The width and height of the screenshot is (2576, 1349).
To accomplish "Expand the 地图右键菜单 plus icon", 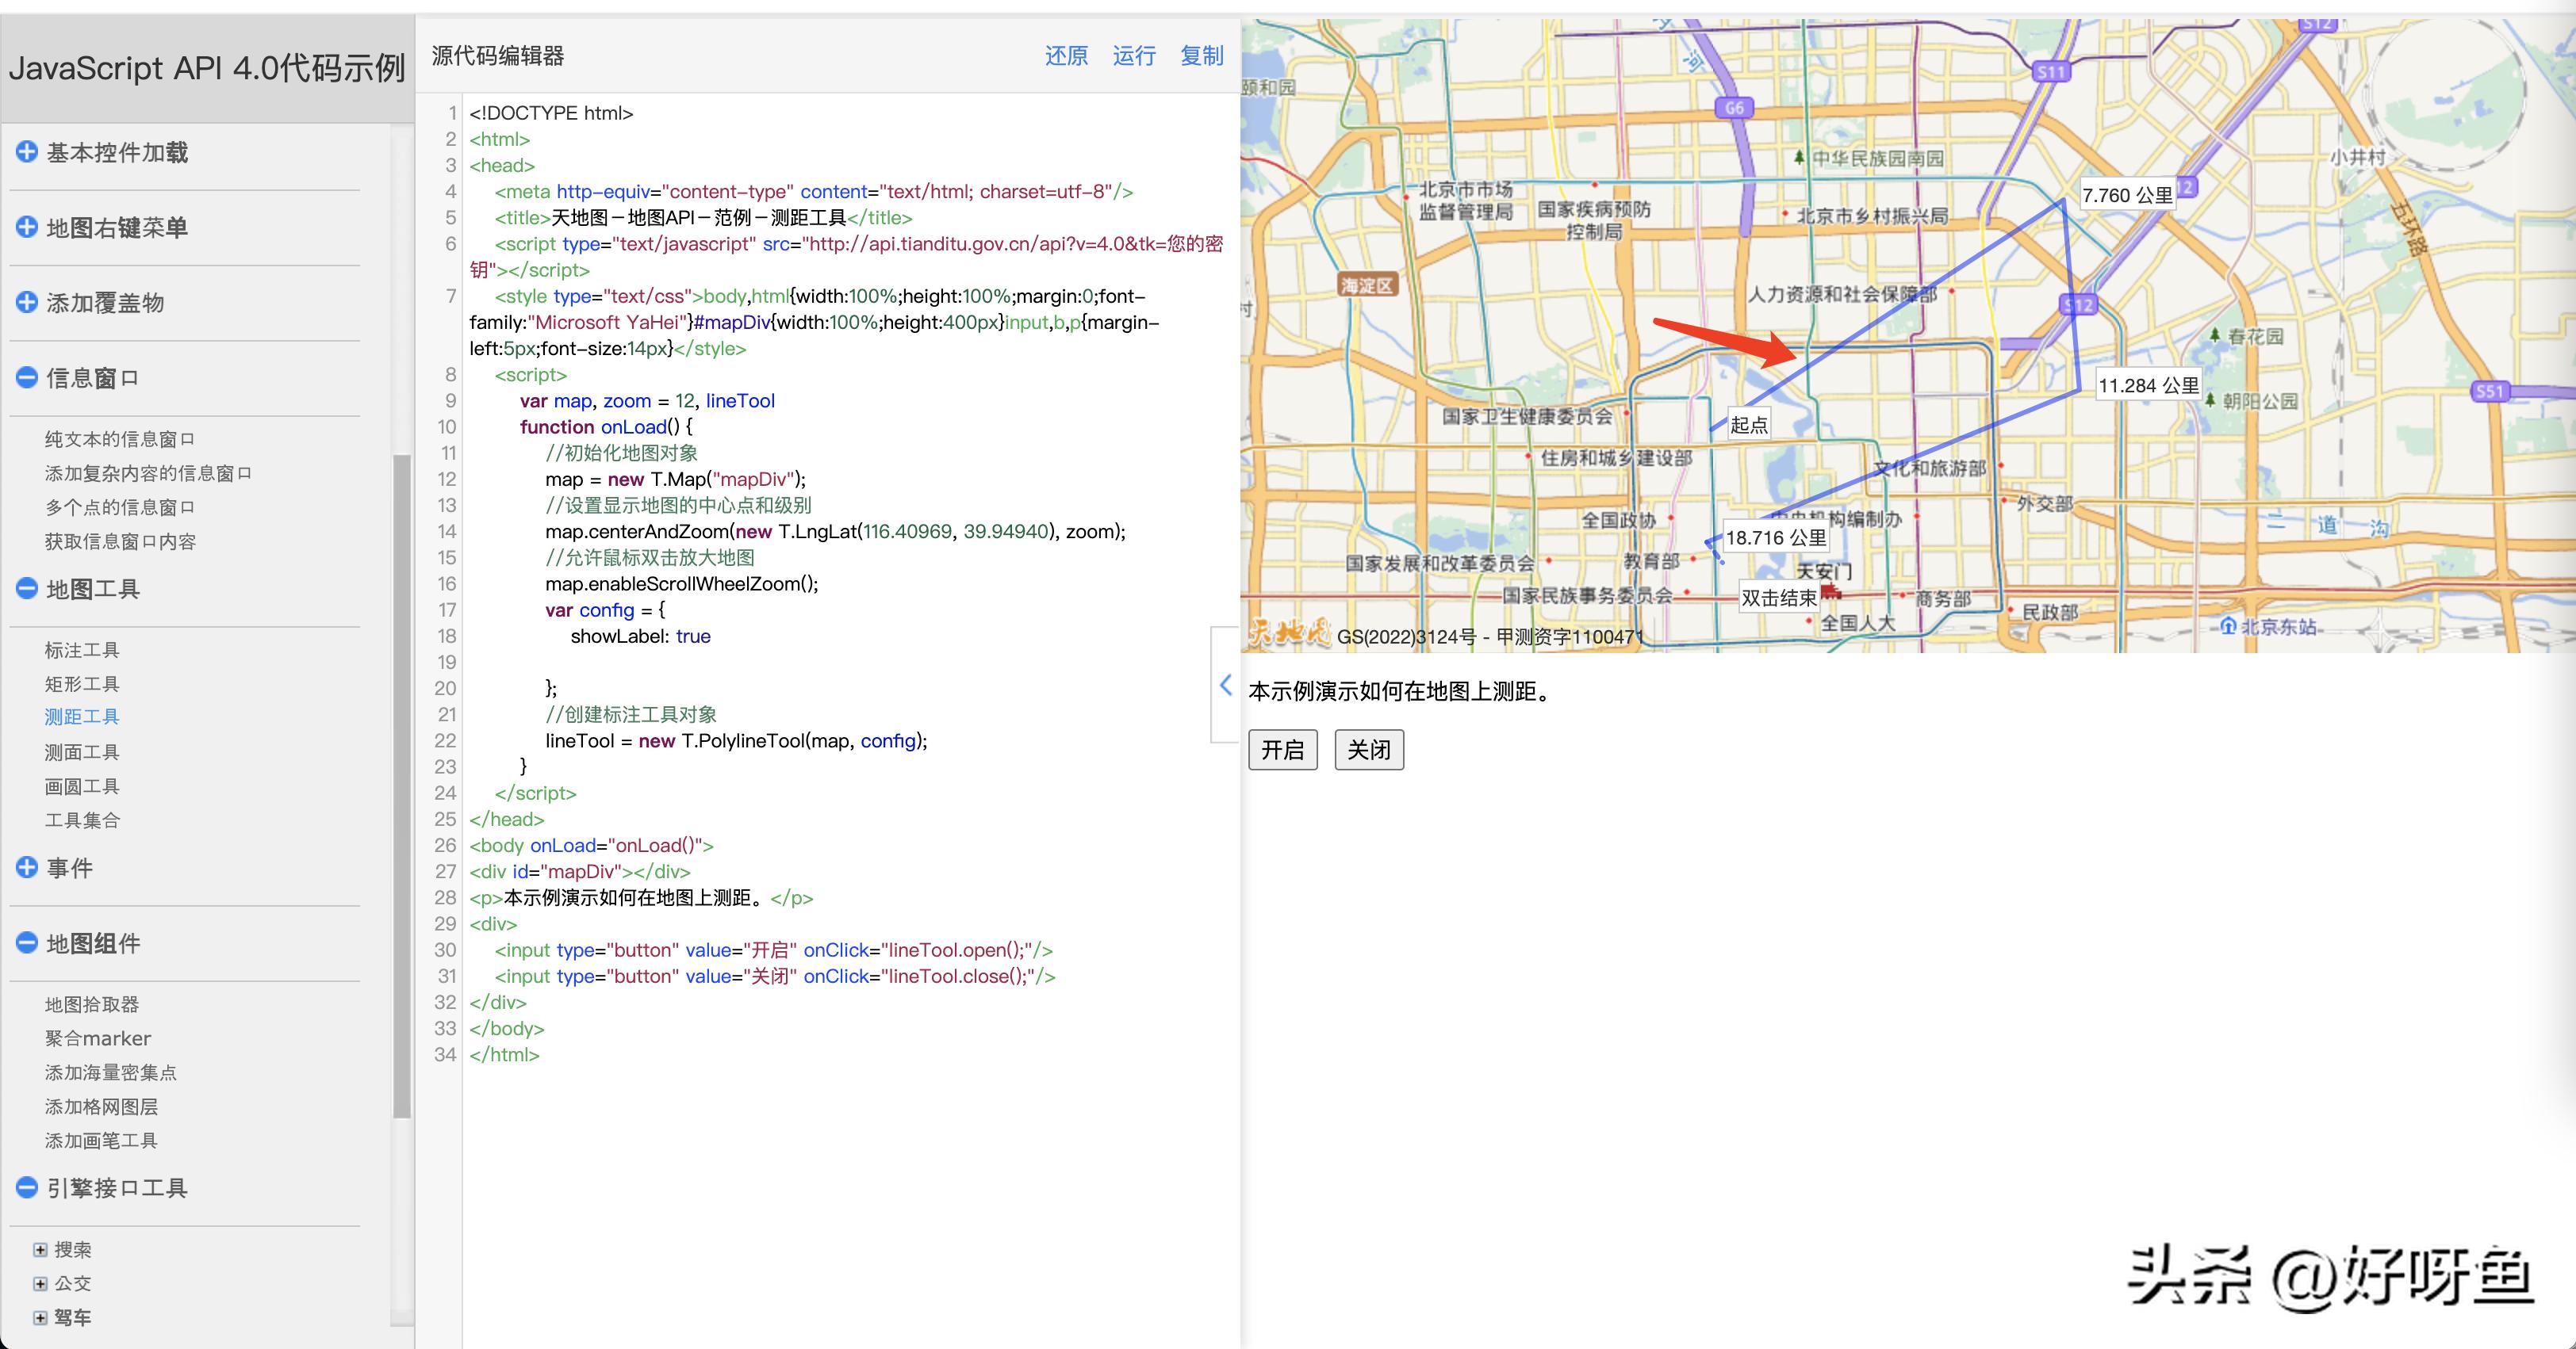I will 27,227.
